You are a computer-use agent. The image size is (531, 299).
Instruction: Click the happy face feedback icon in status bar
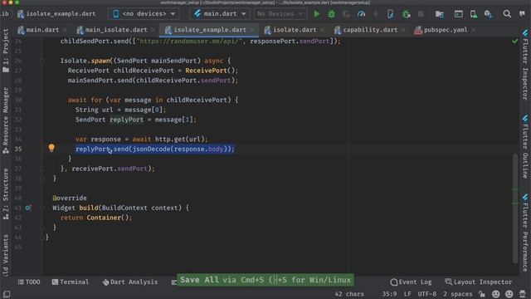pyautogui.click(x=496, y=294)
